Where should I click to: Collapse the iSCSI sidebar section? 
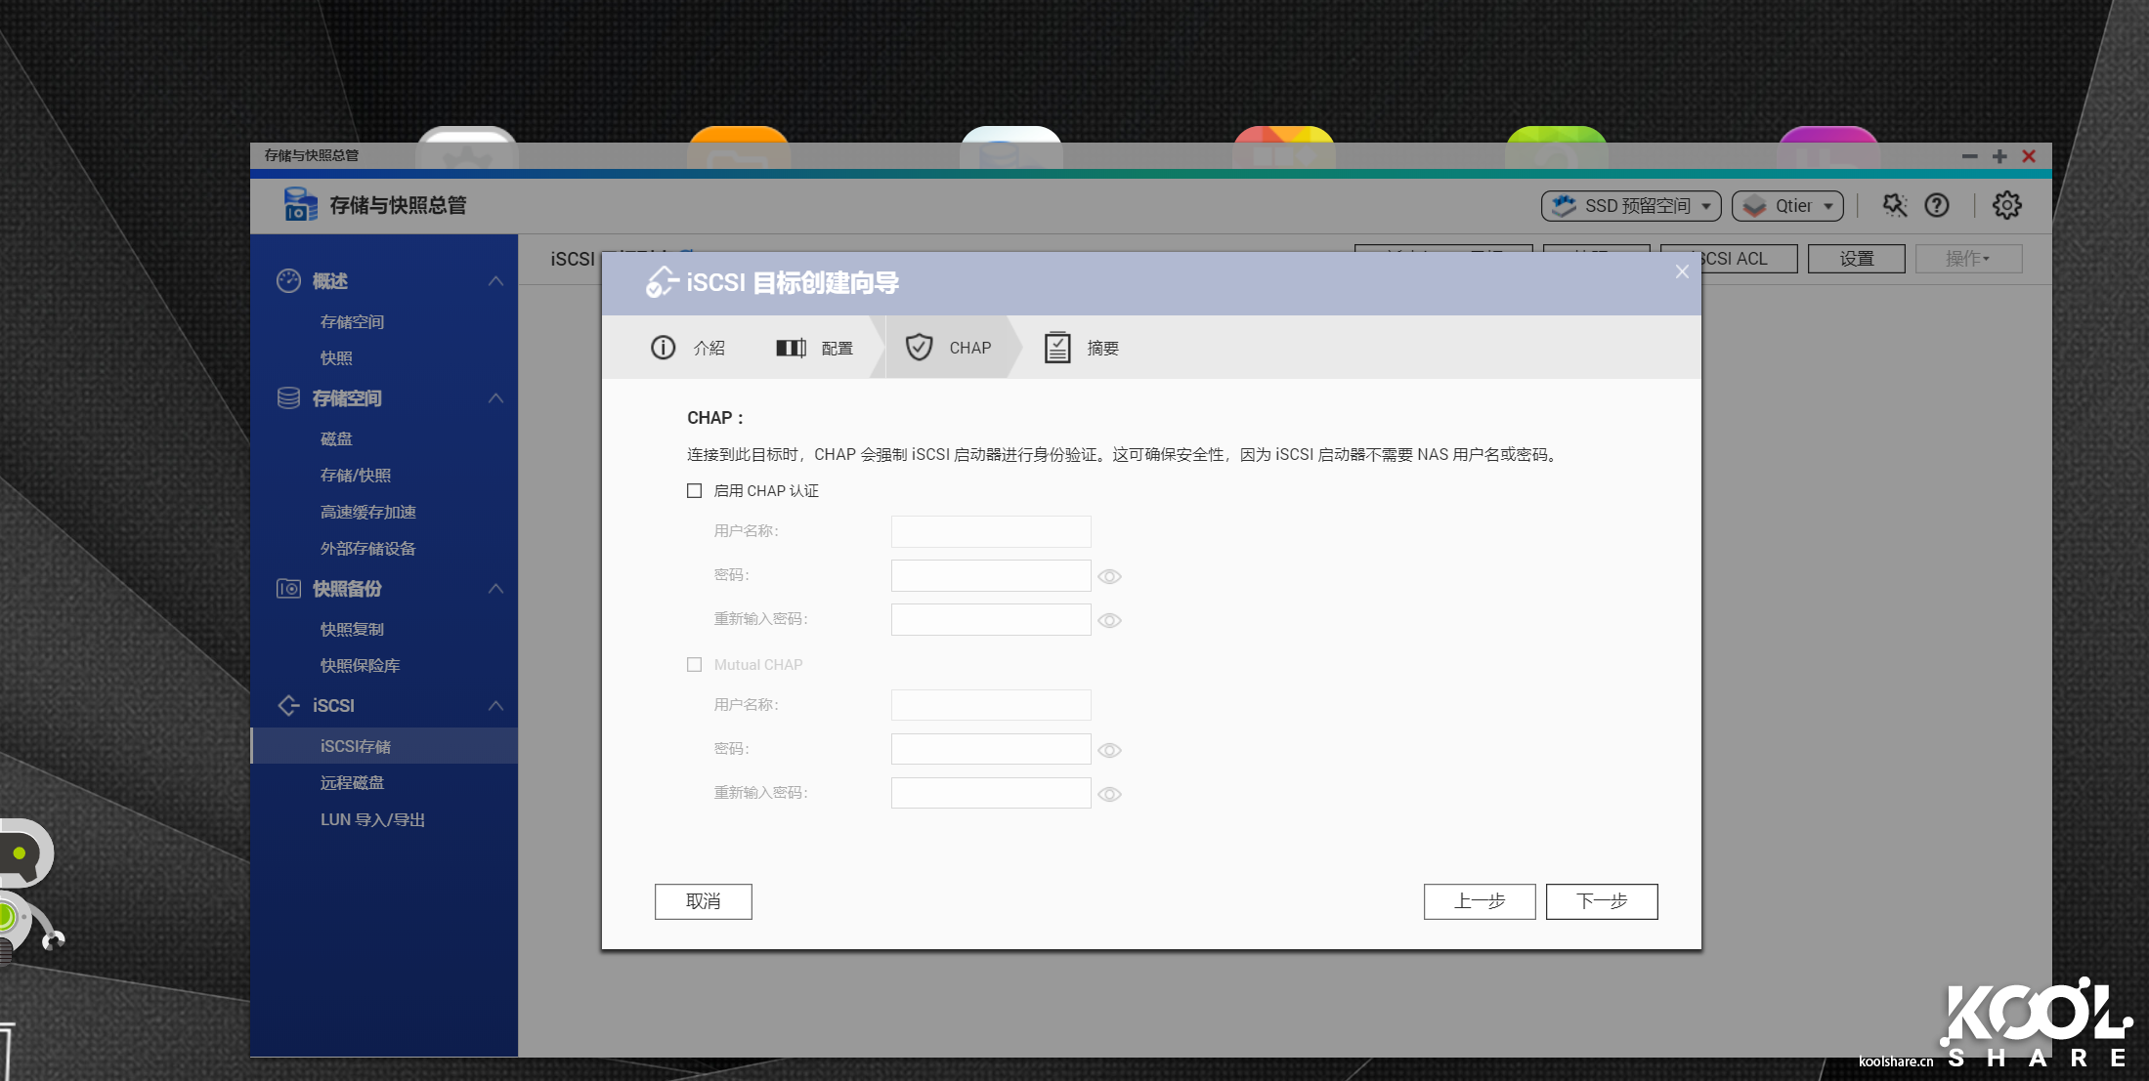[x=495, y=706]
